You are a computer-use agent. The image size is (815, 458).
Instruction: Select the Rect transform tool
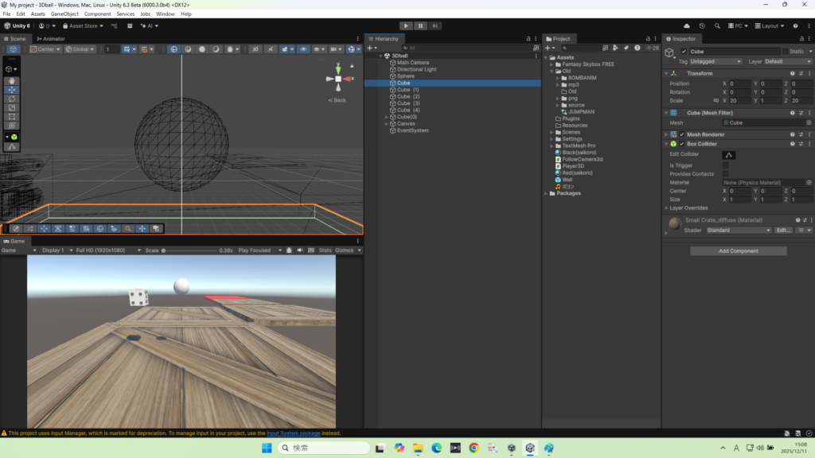12,117
